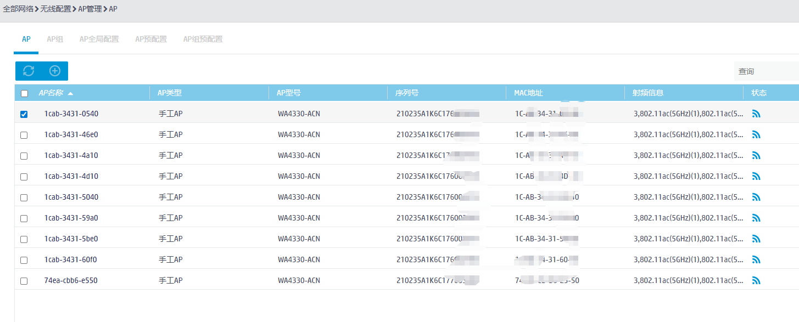This screenshot has width=799, height=322.
Task: Click the refresh icon in the toolbar
Action: pos(29,71)
